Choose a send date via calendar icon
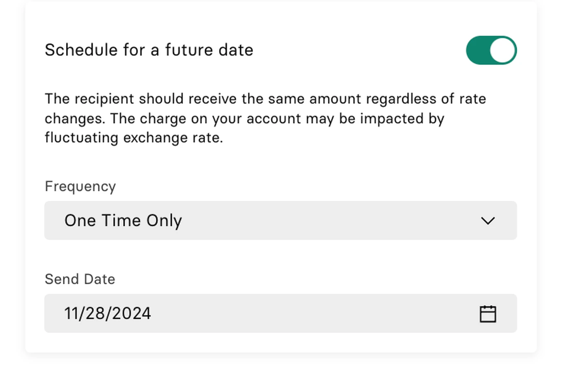571x367 pixels. click(488, 314)
